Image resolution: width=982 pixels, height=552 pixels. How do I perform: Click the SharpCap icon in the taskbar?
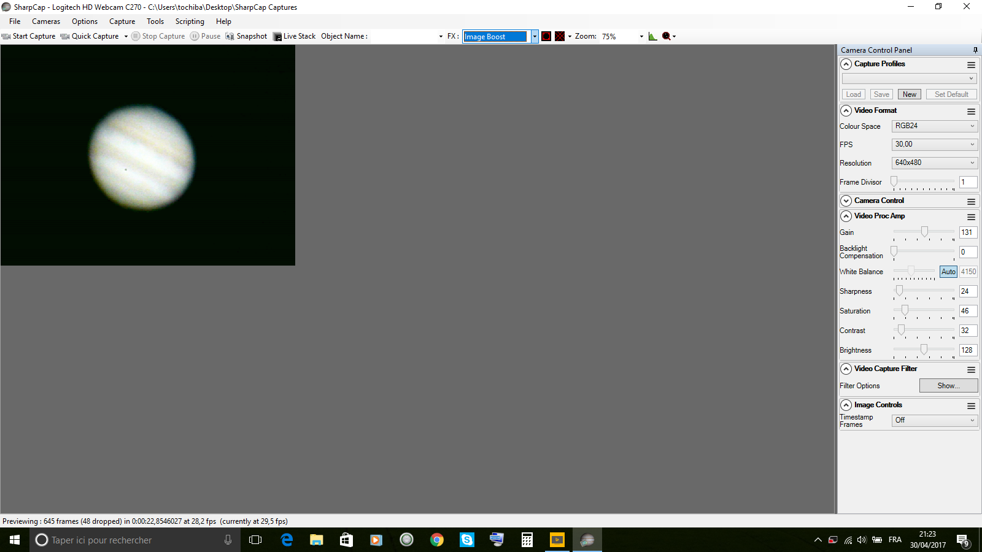587,540
